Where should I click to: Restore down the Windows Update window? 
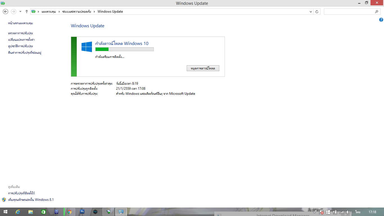(x=367, y=3)
